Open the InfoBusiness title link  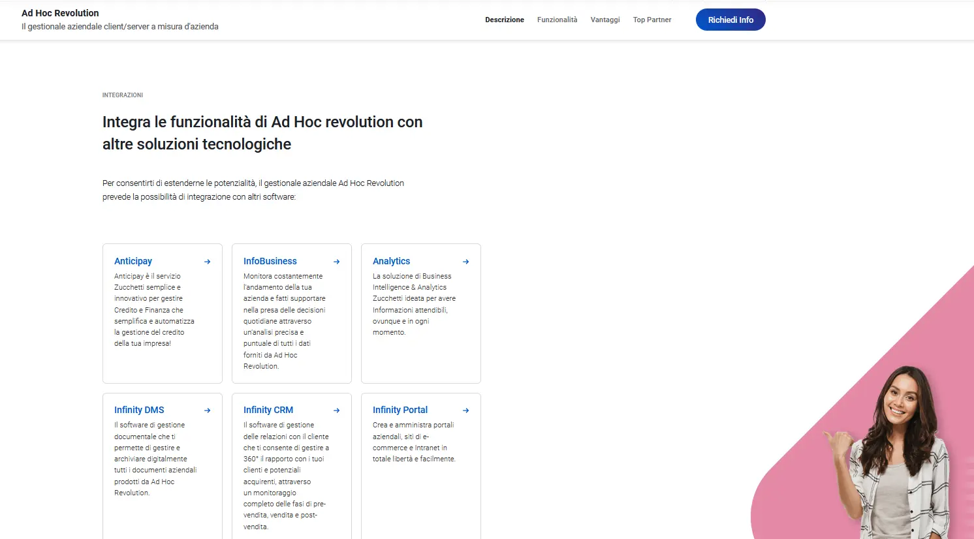[x=270, y=261]
